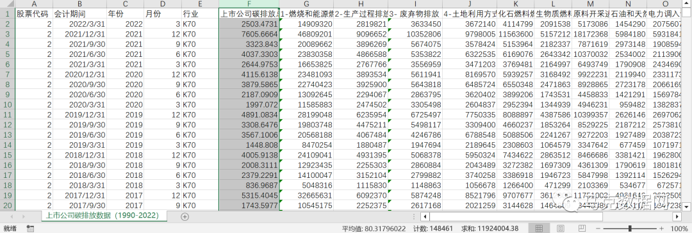Select column G header
Viewport: 692px width, 233px height.
(x=307, y=4)
